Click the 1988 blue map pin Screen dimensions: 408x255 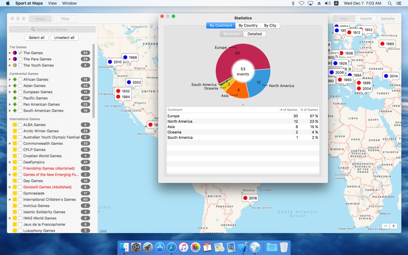coord(130,57)
